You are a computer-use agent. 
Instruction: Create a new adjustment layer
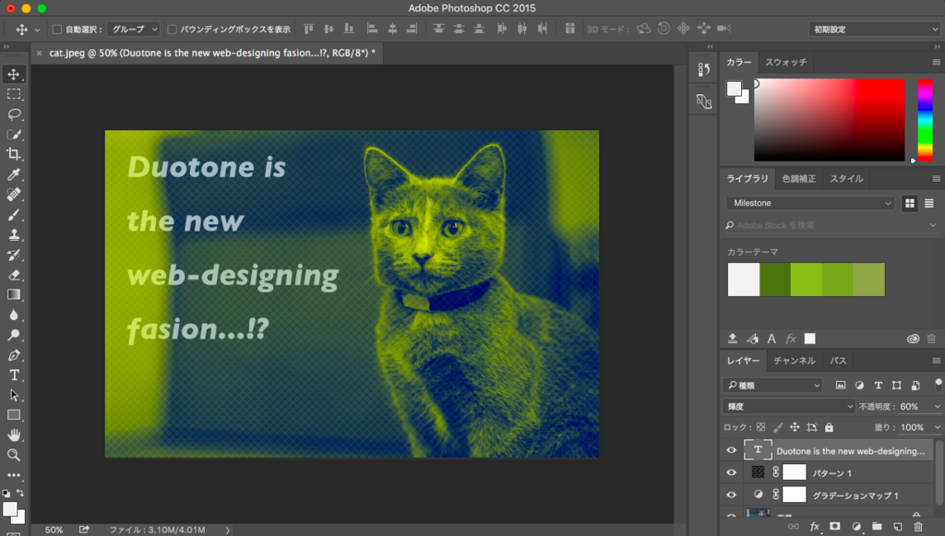click(855, 527)
